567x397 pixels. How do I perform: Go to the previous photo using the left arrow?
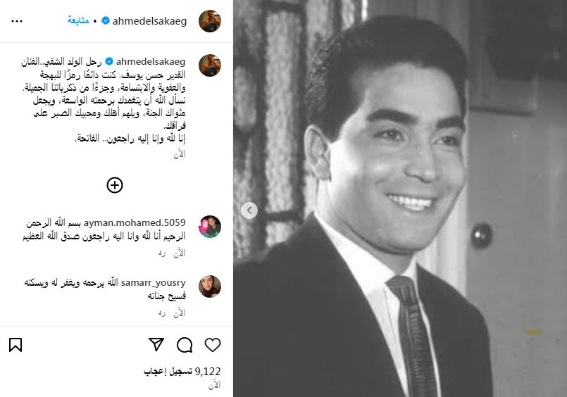249,210
